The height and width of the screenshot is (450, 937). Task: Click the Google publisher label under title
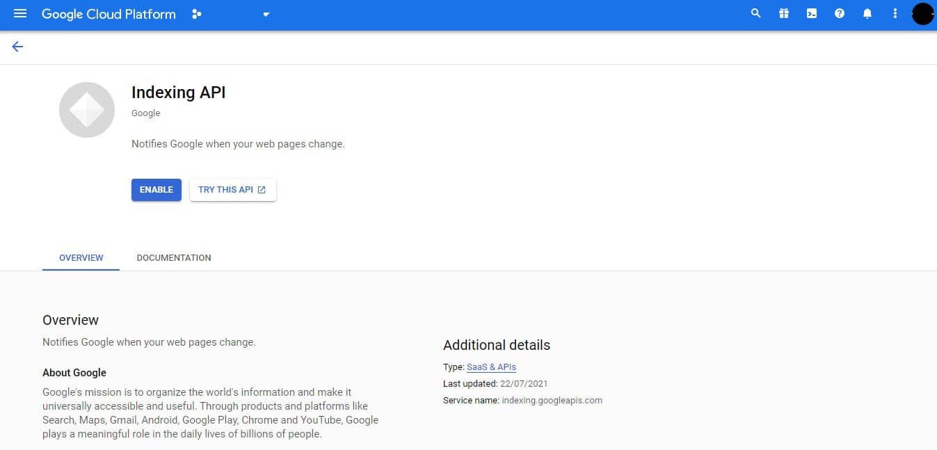[x=145, y=113]
